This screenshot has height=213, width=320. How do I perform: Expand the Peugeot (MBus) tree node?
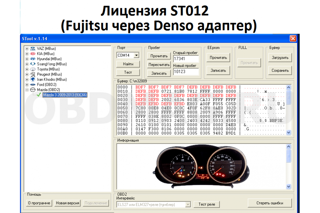[x=27, y=74]
